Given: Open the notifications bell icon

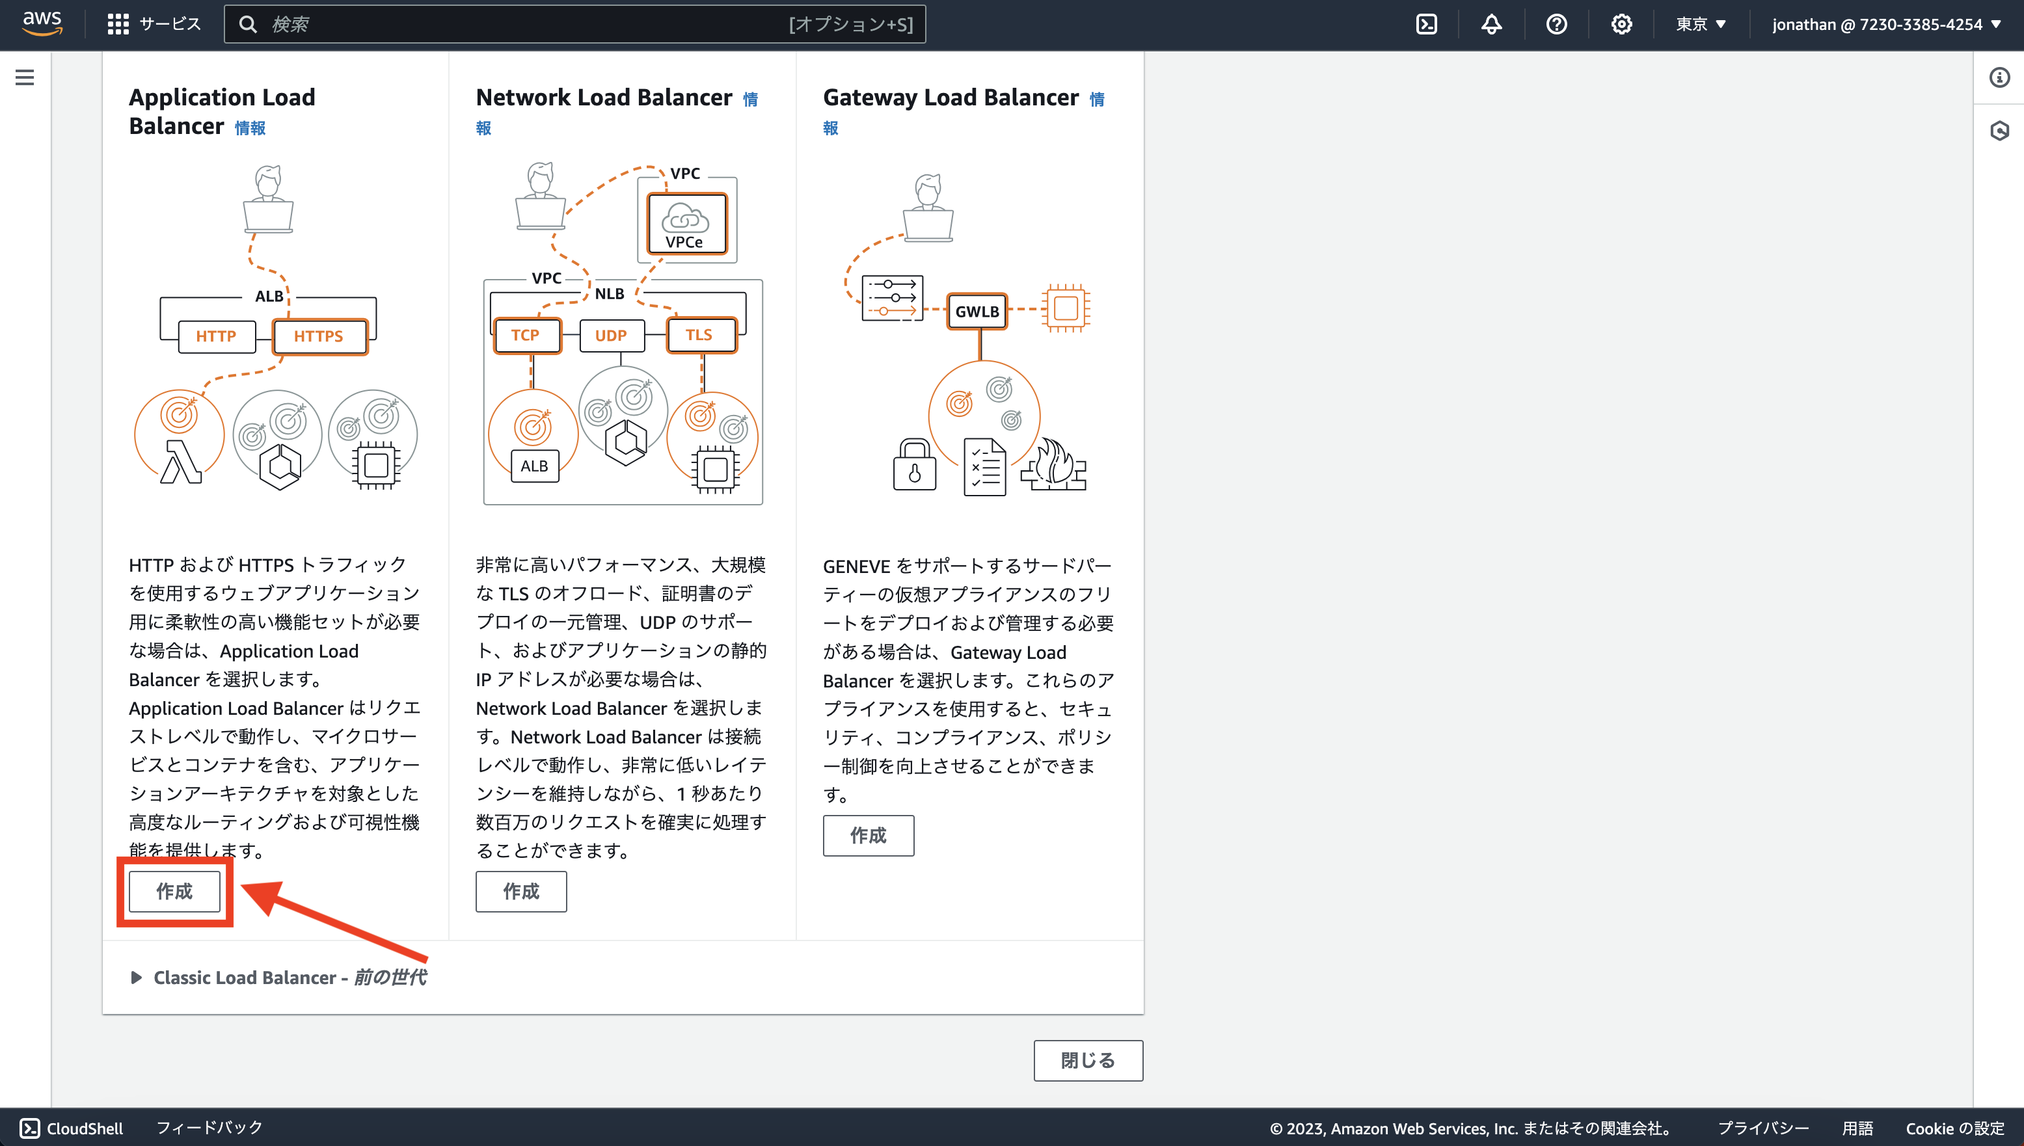Looking at the screenshot, I should point(1492,23).
